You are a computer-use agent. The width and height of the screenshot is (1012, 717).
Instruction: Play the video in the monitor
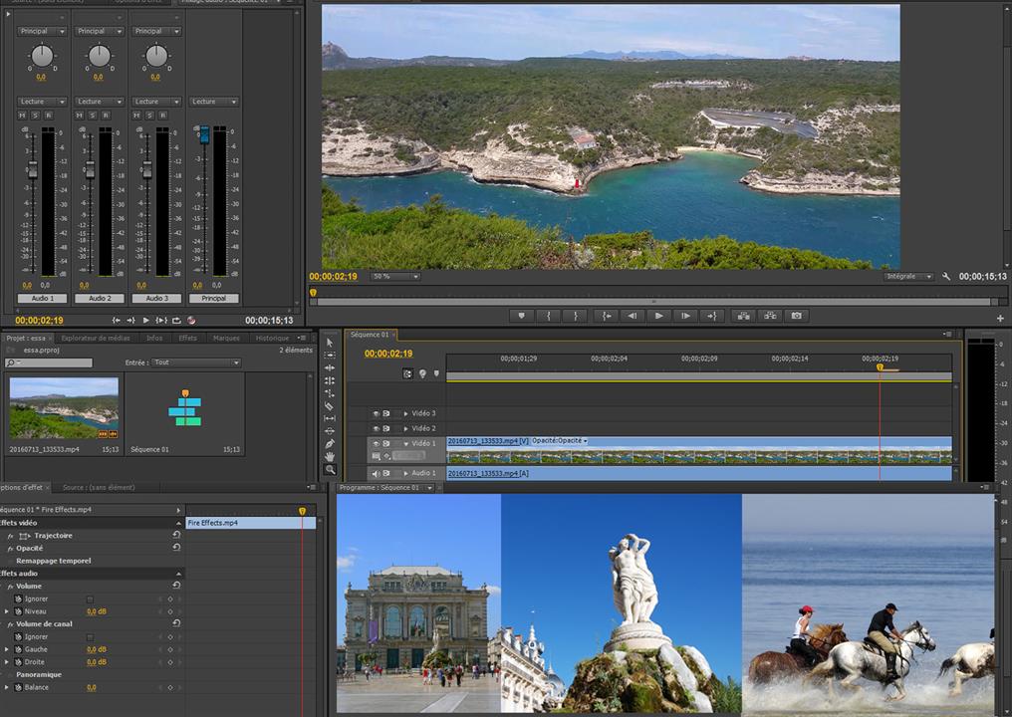pos(659,316)
